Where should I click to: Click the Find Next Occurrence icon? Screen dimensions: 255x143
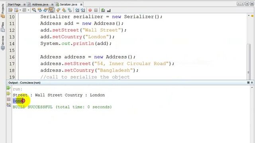[45, 10]
